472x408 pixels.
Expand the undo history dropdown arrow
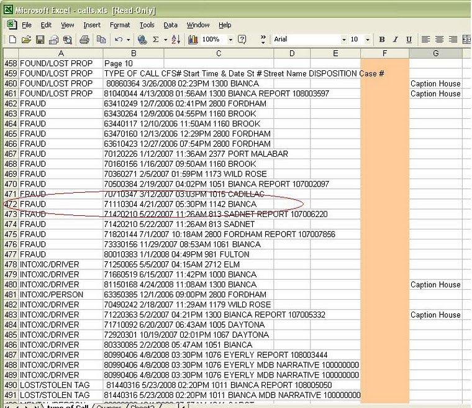point(128,40)
